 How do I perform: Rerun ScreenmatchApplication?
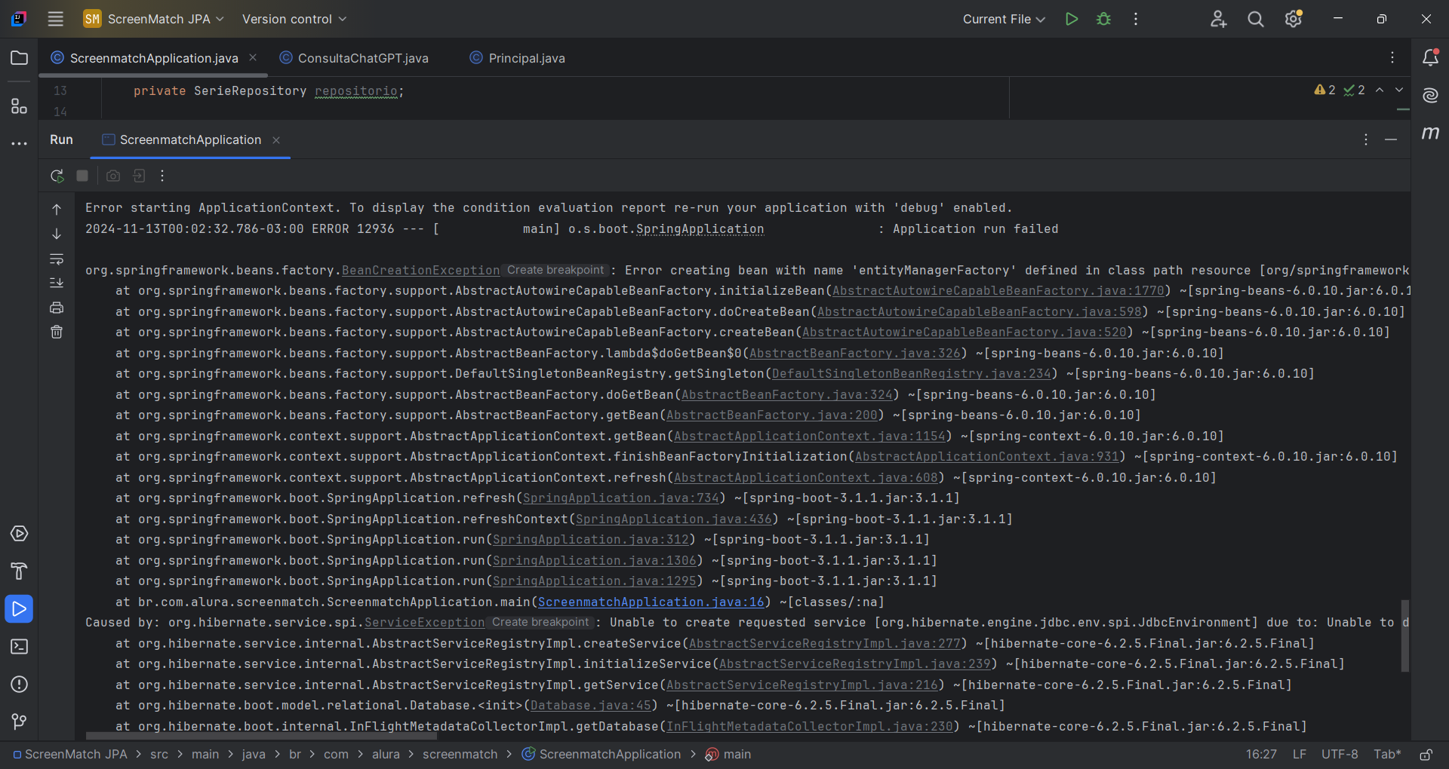57,176
